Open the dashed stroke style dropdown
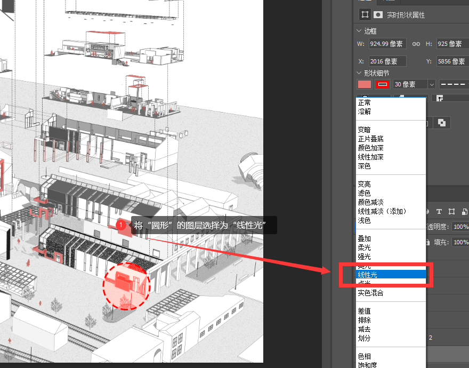This screenshot has height=368, width=469. [453, 84]
